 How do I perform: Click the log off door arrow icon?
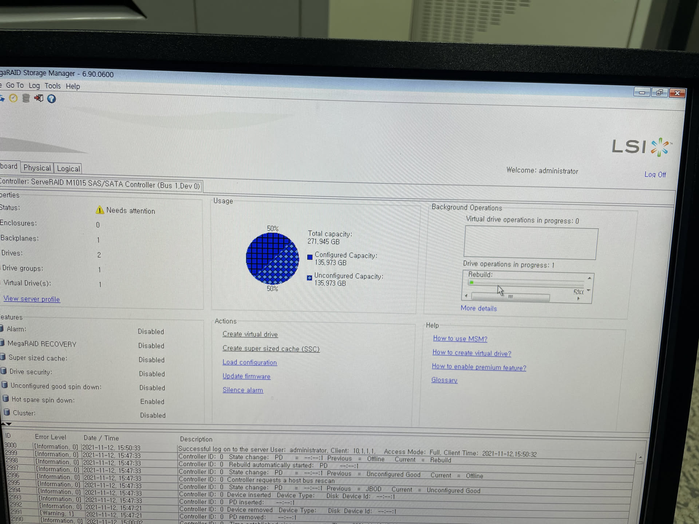[x=39, y=98]
